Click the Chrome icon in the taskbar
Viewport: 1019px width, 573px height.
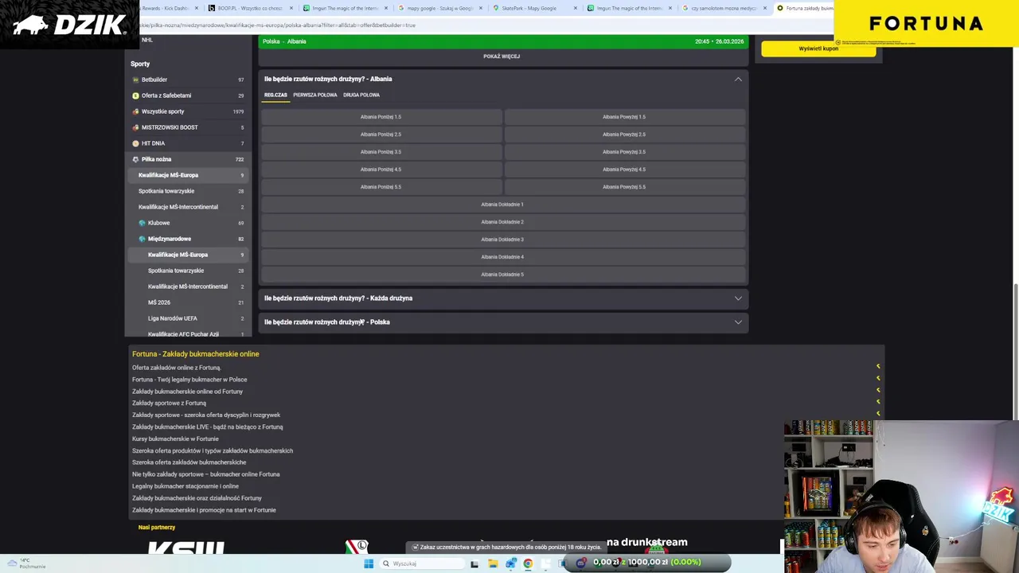click(x=528, y=563)
